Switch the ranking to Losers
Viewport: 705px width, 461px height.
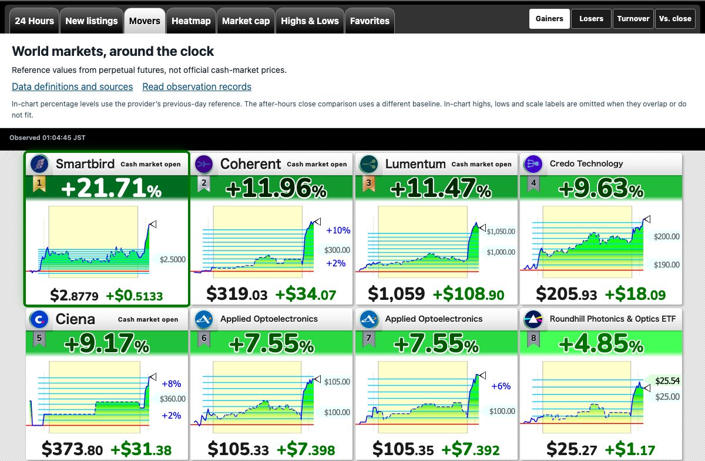click(x=591, y=19)
